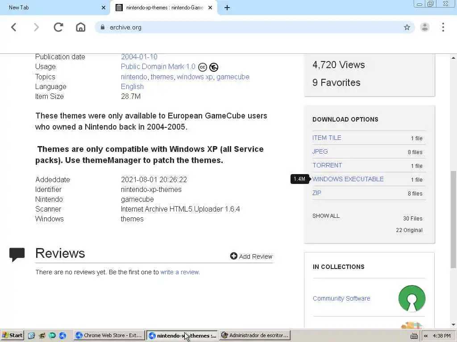Screen dimensions: 457x342
Task: Open the English language link
Action: point(132,87)
